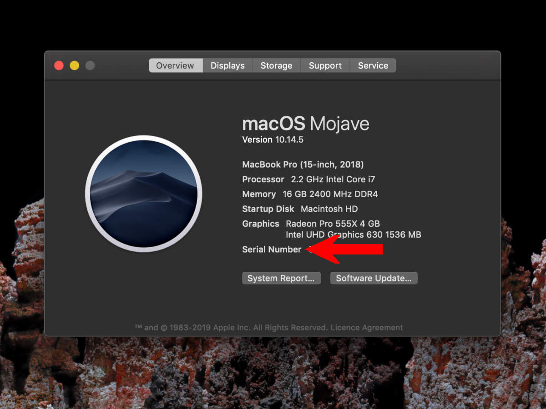
Task: Switch to the Overview tab
Action: point(175,65)
